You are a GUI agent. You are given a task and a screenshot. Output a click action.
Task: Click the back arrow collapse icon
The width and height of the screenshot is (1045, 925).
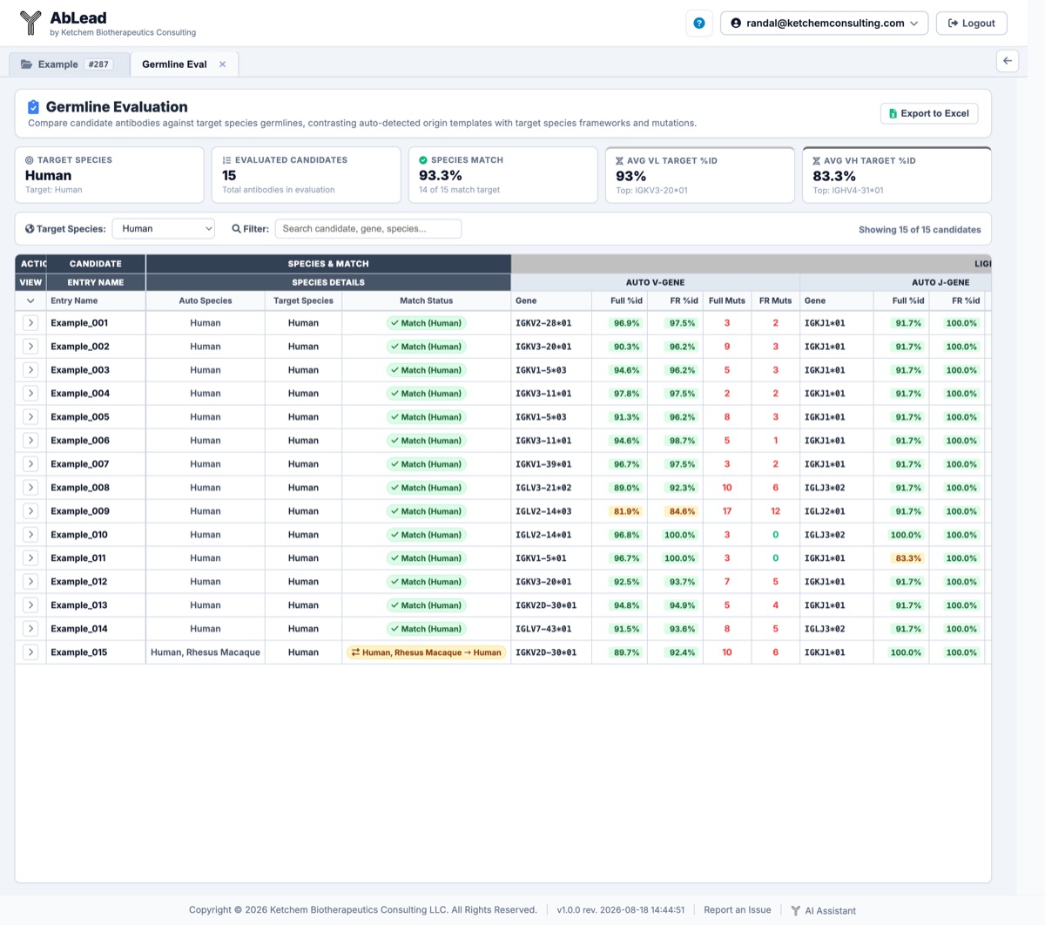point(1008,61)
